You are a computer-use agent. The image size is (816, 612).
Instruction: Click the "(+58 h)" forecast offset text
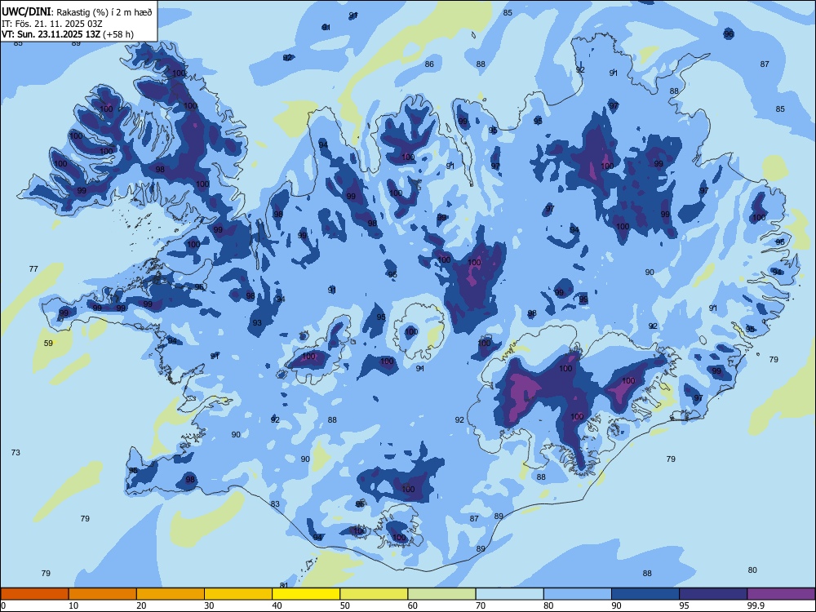118,34
